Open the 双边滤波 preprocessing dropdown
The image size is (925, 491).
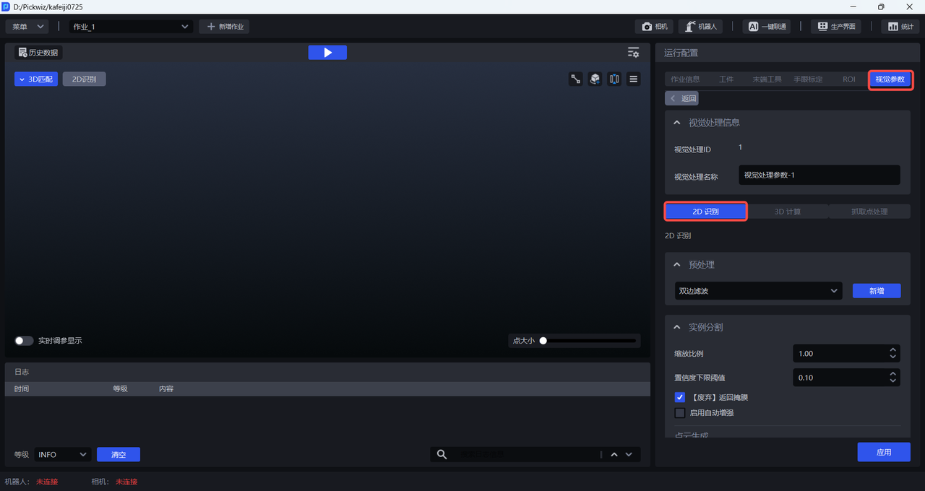pyautogui.click(x=758, y=291)
